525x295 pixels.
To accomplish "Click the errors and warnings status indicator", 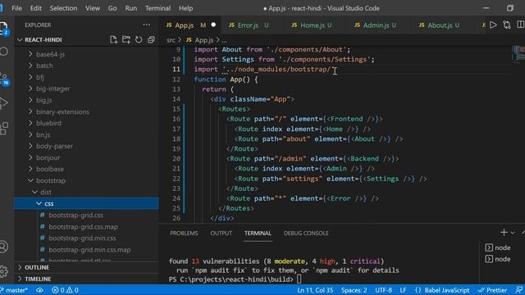I will (66, 290).
